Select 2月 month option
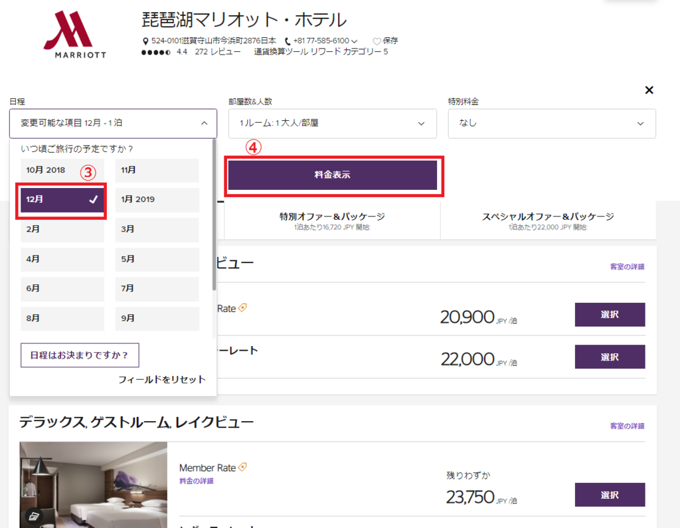Viewport: 680px width, 528px height. click(62, 229)
